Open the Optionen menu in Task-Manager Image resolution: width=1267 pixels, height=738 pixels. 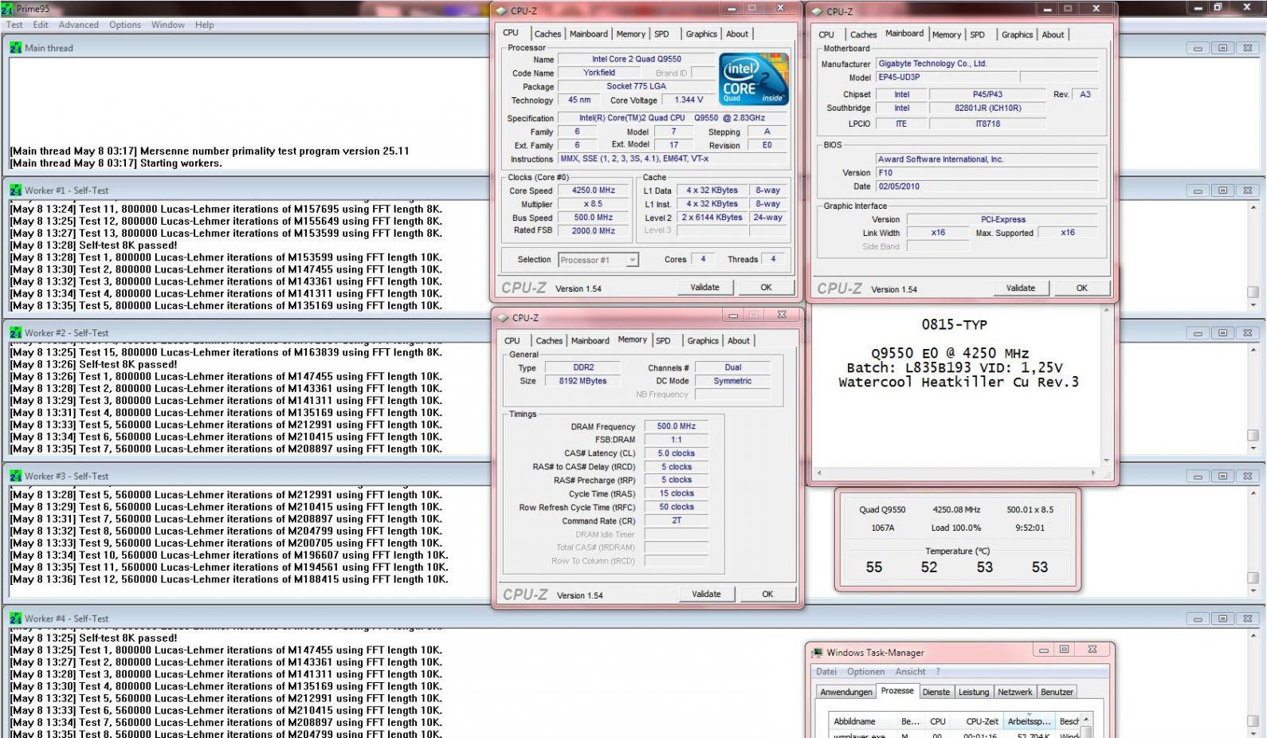(865, 672)
